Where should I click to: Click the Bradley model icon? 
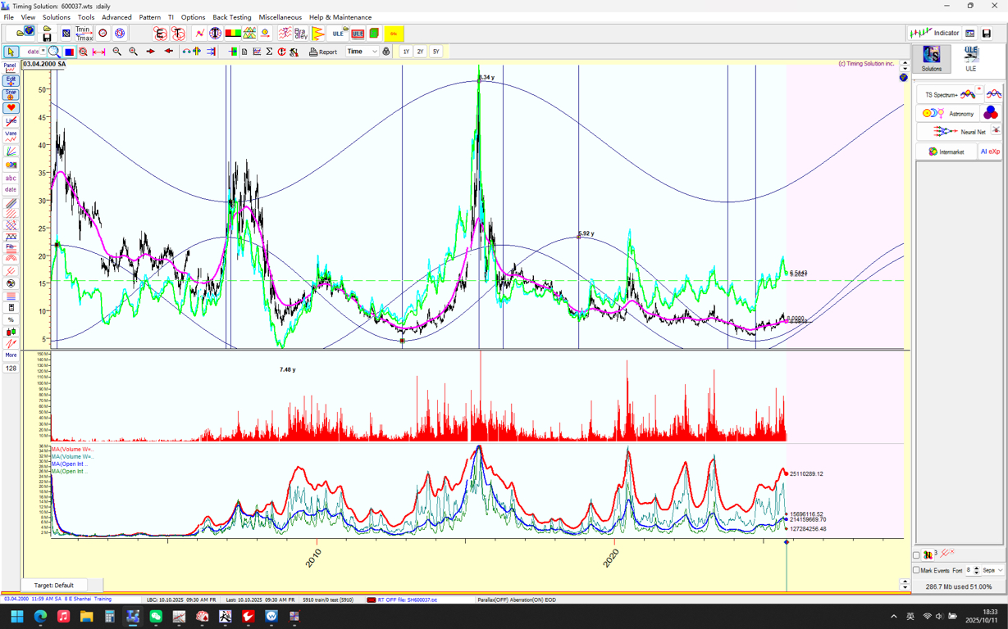301,34
